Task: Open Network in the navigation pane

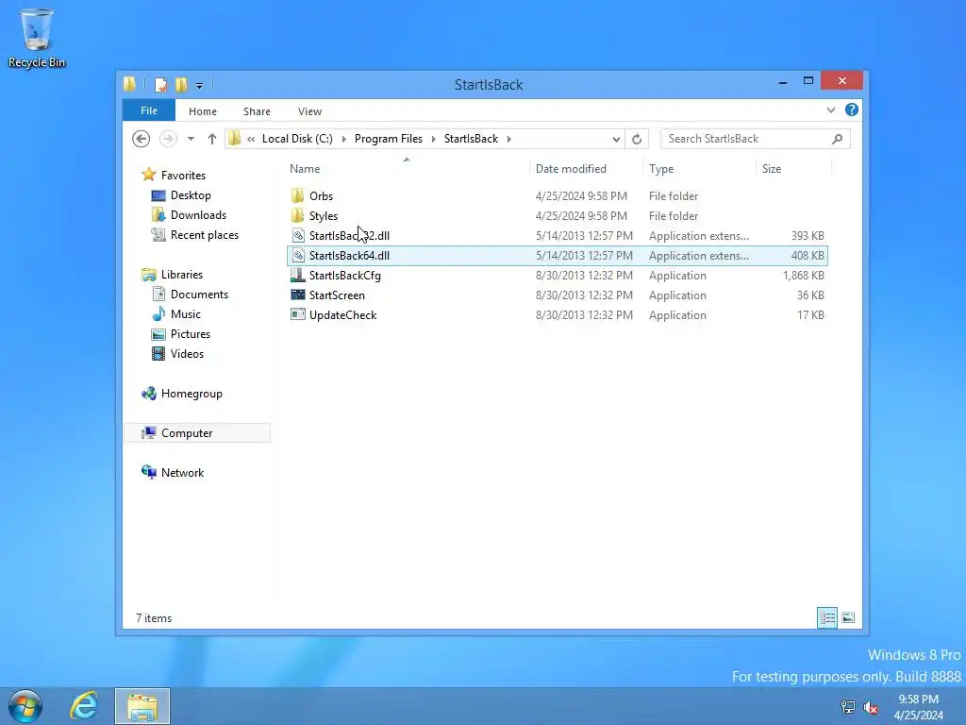Action: [x=182, y=473]
